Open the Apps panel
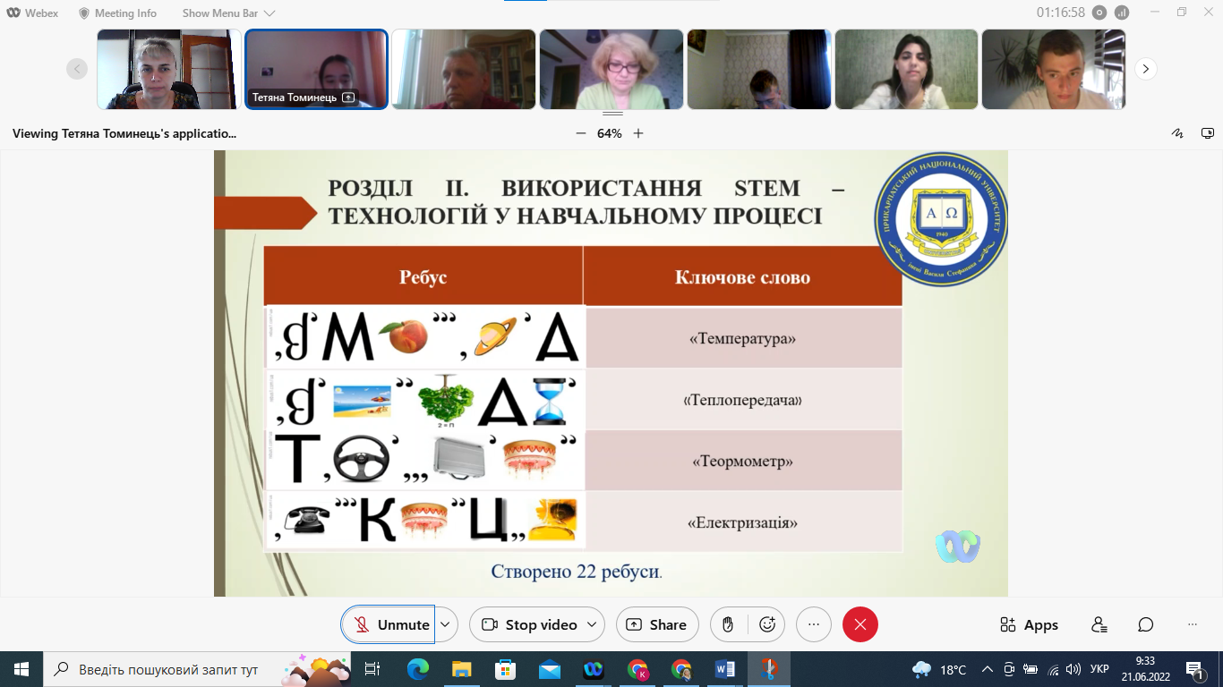The width and height of the screenshot is (1223, 687). 1029,624
